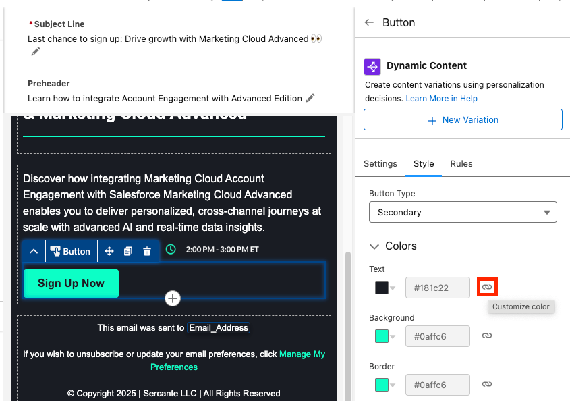The image size is (570, 401).
Task: Click the Customize color icon for Background
Action: coord(487,336)
